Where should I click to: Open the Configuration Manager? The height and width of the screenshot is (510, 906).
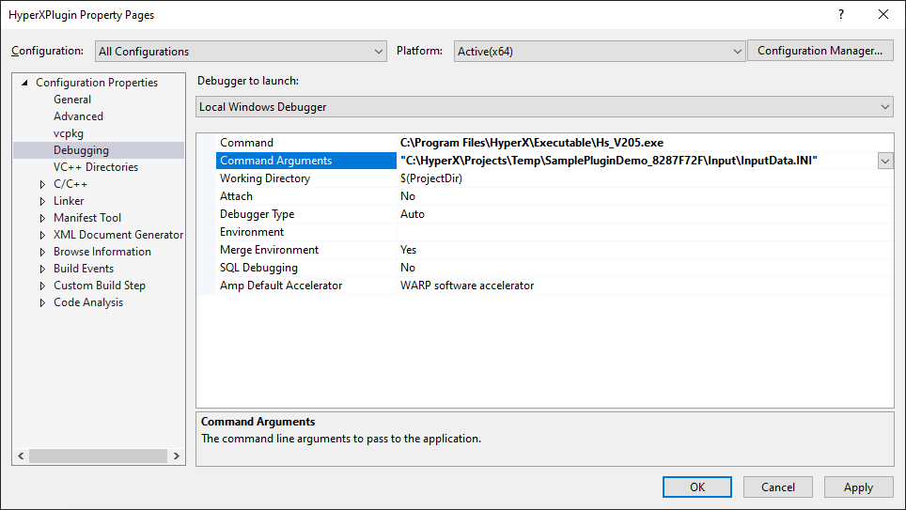[x=820, y=51]
